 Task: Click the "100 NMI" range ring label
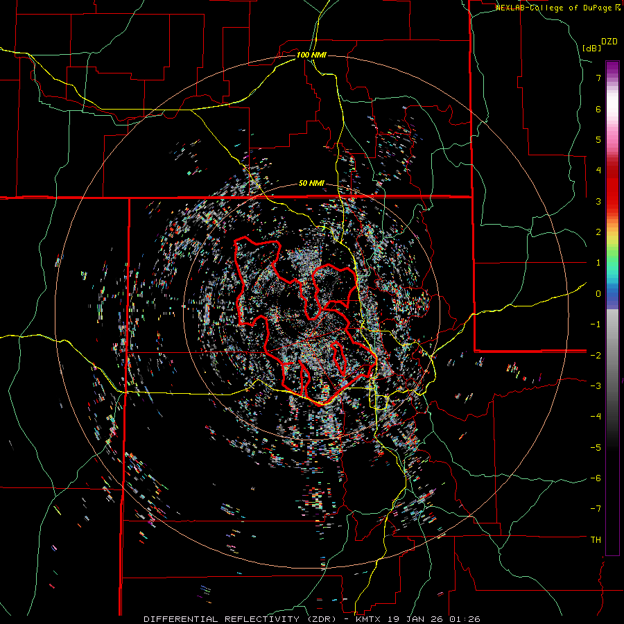(311, 55)
